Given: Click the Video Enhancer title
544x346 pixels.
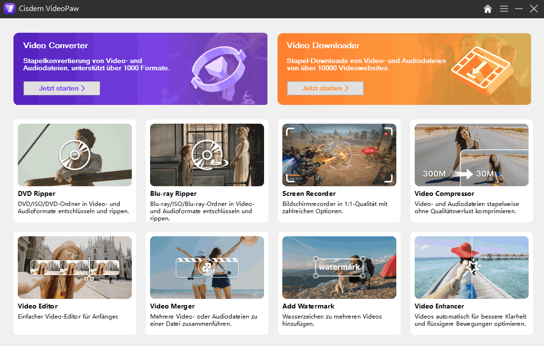Looking at the screenshot, I should point(439,306).
